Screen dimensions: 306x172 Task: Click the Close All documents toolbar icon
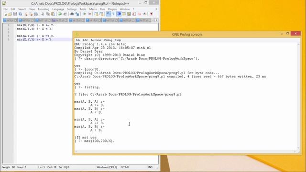pyautogui.click(x=31, y=14)
